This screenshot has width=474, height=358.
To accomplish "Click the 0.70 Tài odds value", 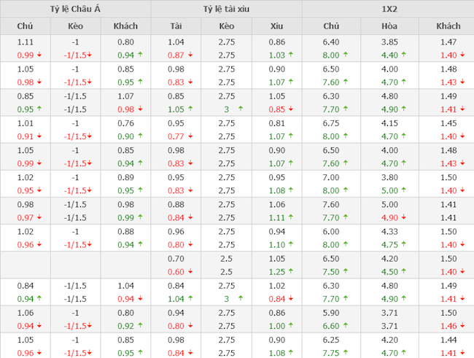I will (x=176, y=259).
